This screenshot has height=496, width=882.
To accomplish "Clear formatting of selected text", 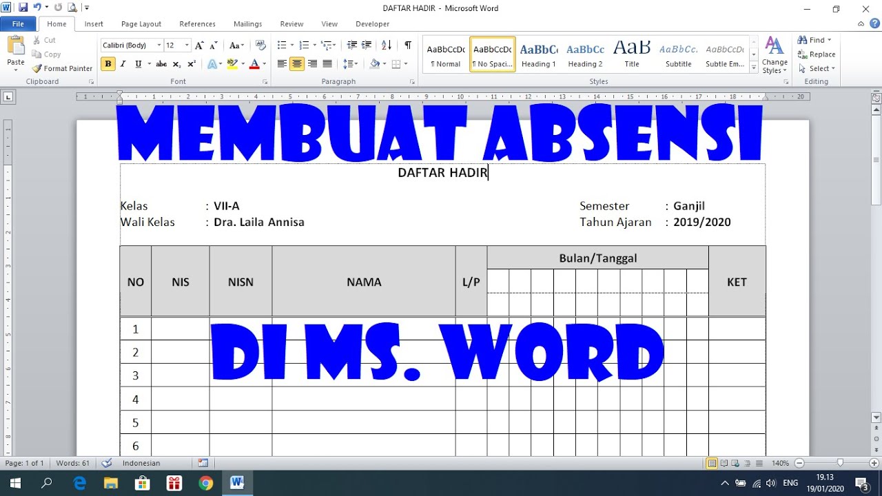I will [x=260, y=45].
